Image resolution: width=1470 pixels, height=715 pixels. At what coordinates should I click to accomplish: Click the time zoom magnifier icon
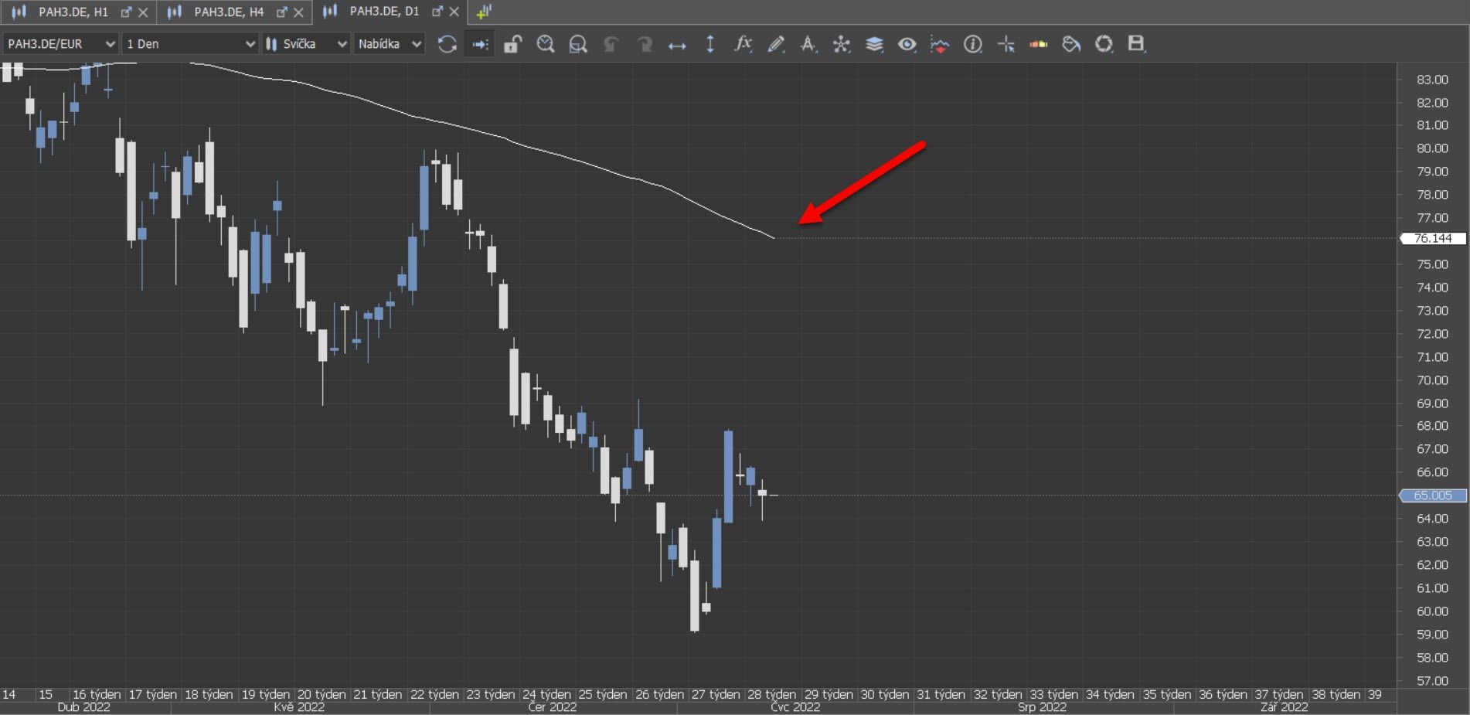546,44
